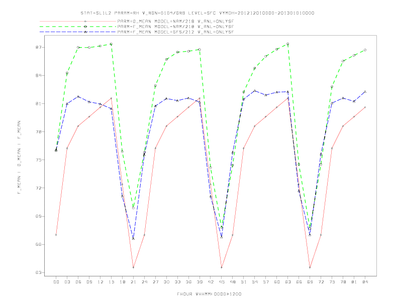Click forecast hour 42 on x-axis

(211, 282)
